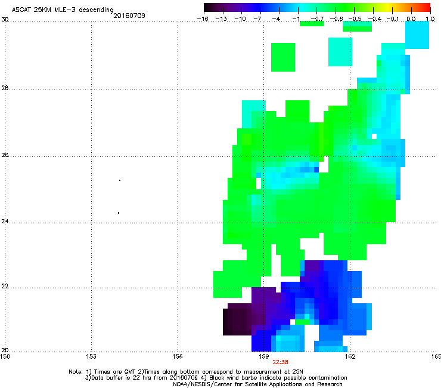
Task: Click longitude axis label 156
Action: 178,356
